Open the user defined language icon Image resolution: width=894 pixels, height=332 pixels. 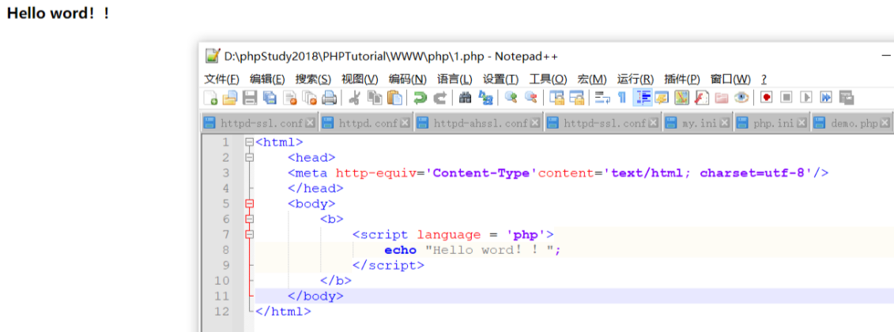coord(662,98)
